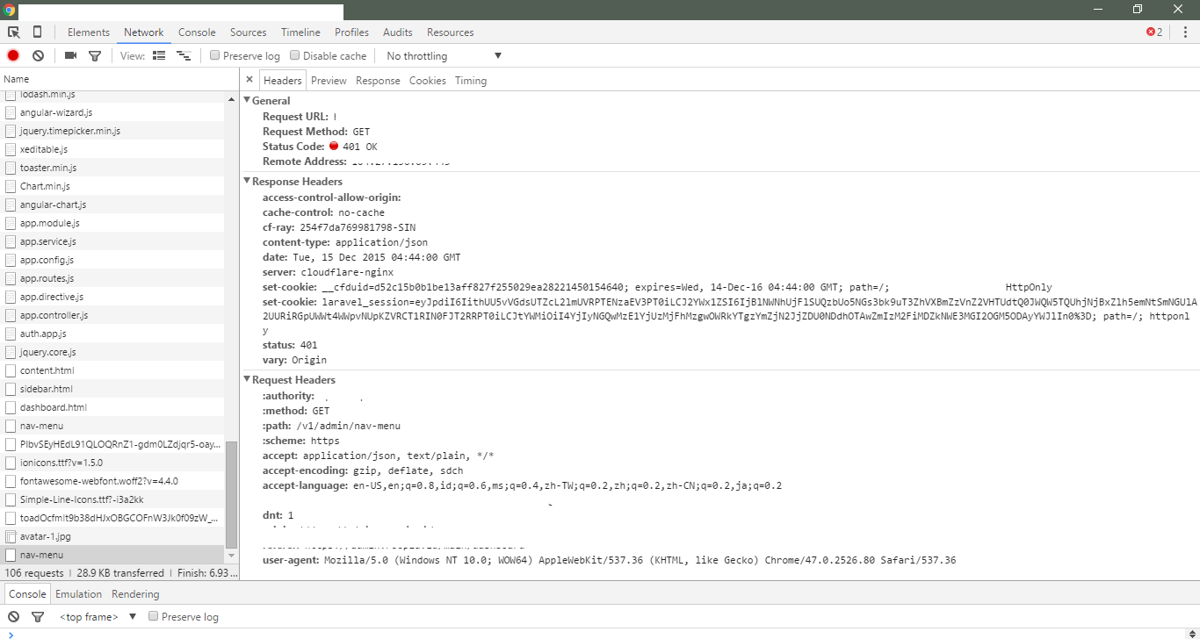Enable screenshot capture with the camera icon
Image resolution: width=1200 pixels, height=639 pixels.
pos(70,55)
